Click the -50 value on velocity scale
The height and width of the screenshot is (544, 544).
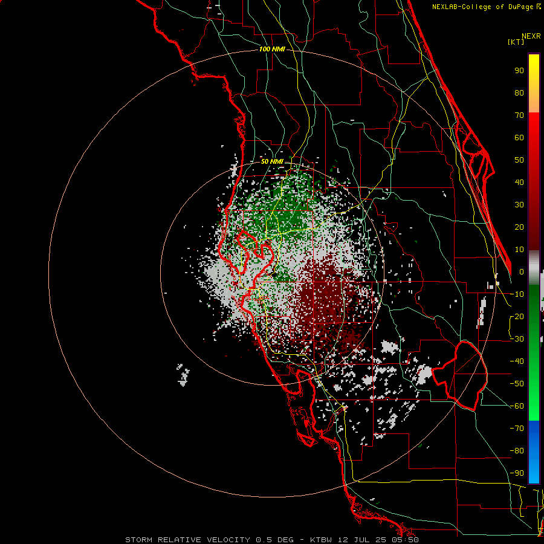tap(517, 384)
